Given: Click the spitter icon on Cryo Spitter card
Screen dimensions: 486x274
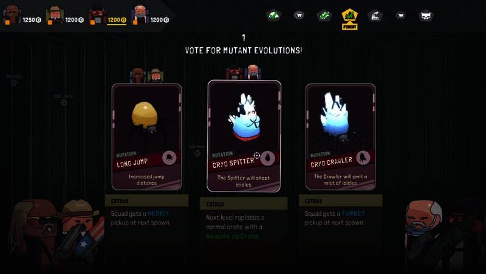Looking at the screenshot, I should 267,158.
